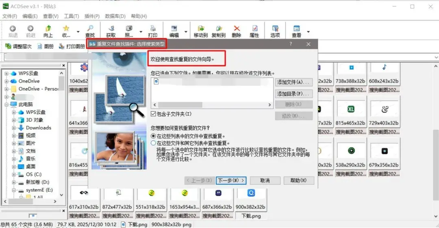Click the file list horizontal scrollbar thumb

point(180,105)
